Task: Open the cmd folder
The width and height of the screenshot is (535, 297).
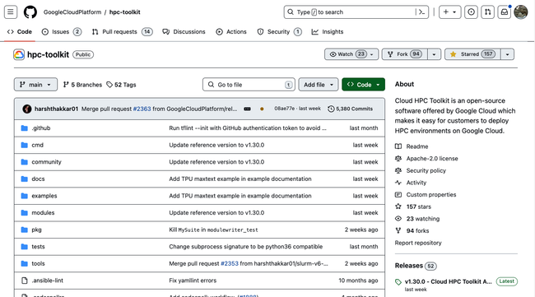Action: coord(38,145)
